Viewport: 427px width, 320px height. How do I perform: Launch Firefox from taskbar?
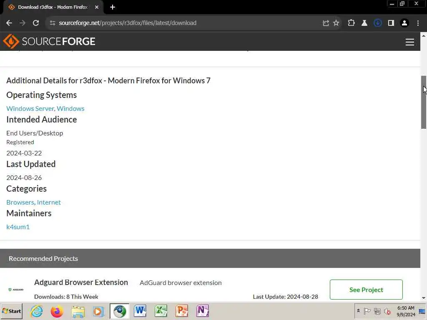57,311
